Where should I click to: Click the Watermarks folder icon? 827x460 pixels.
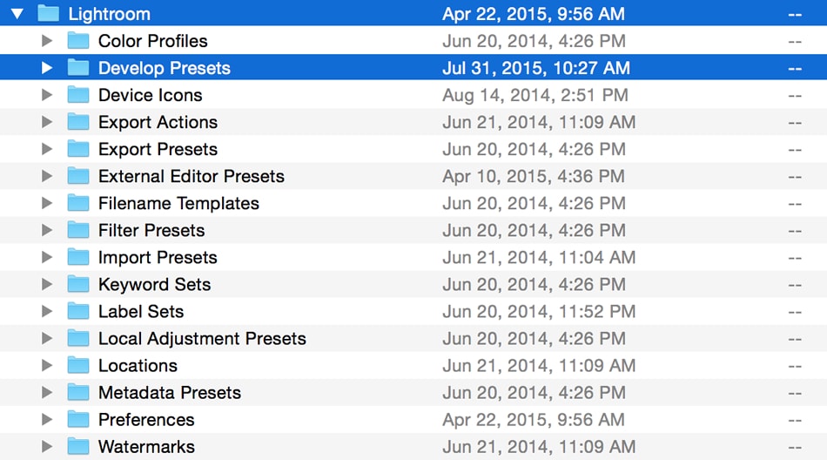[x=78, y=446]
